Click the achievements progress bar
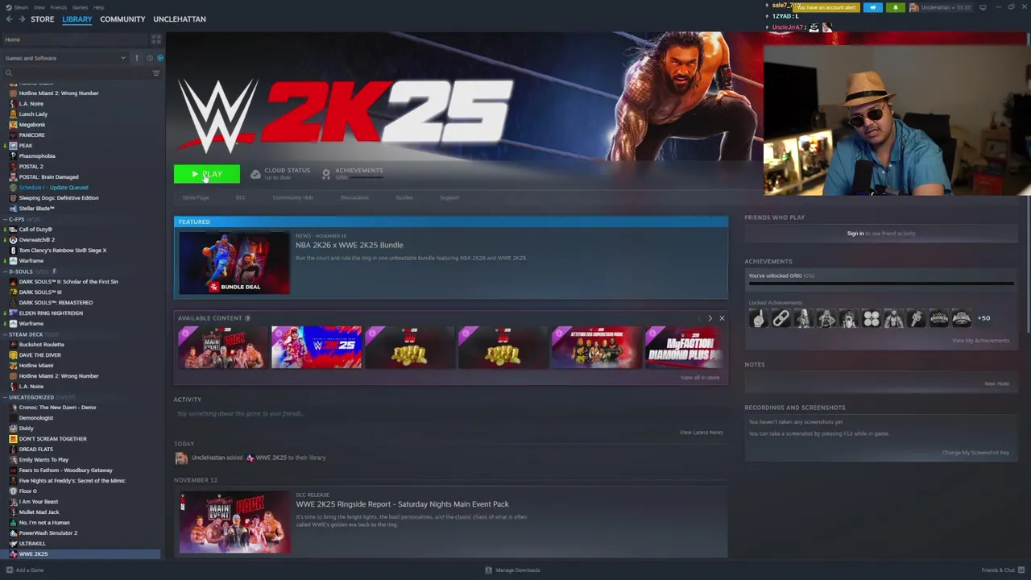The height and width of the screenshot is (580, 1031). (x=881, y=284)
